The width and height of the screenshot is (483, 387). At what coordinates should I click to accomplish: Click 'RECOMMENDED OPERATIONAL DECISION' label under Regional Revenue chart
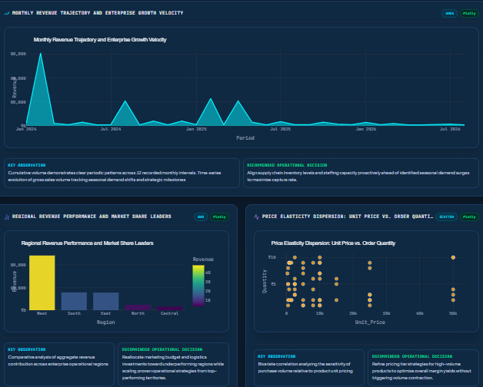click(162, 349)
